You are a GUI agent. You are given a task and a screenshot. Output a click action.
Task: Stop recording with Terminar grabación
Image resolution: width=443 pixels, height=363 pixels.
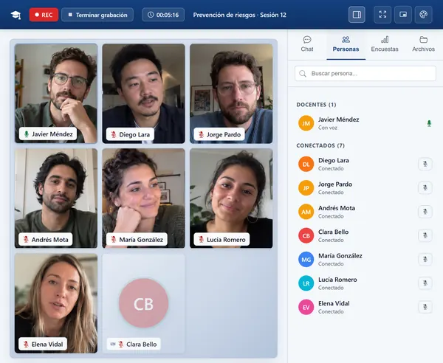coord(97,15)
